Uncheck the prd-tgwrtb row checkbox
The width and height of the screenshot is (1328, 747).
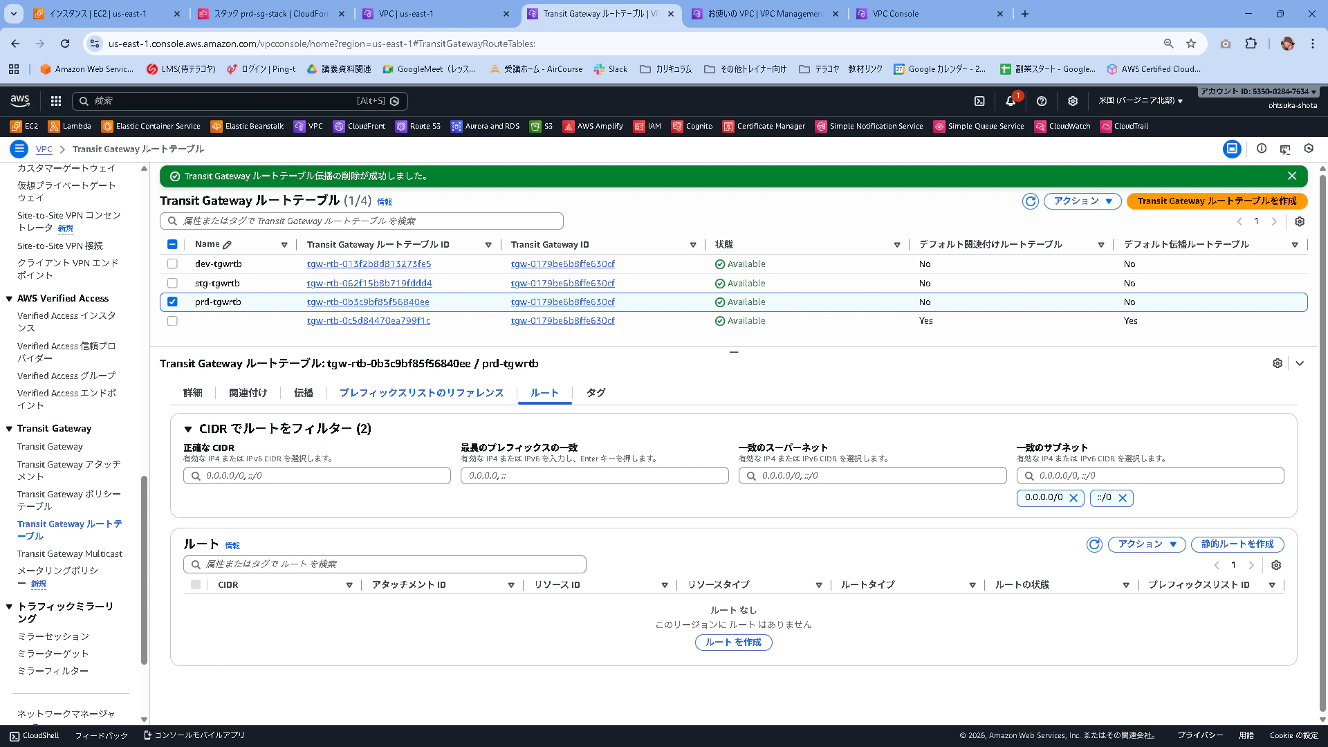(172, 302)
